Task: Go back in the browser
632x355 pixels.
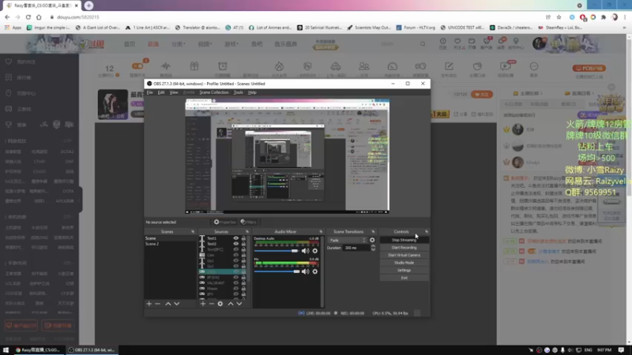Action: pyautogui.click(x=7, y=17)
